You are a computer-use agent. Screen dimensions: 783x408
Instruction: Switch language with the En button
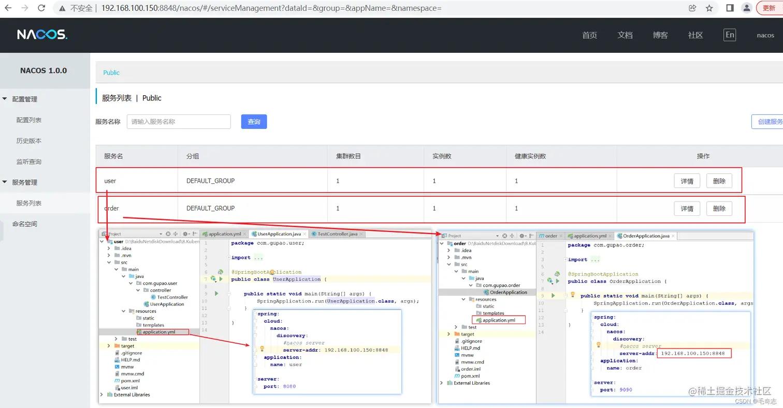[730, 35]
